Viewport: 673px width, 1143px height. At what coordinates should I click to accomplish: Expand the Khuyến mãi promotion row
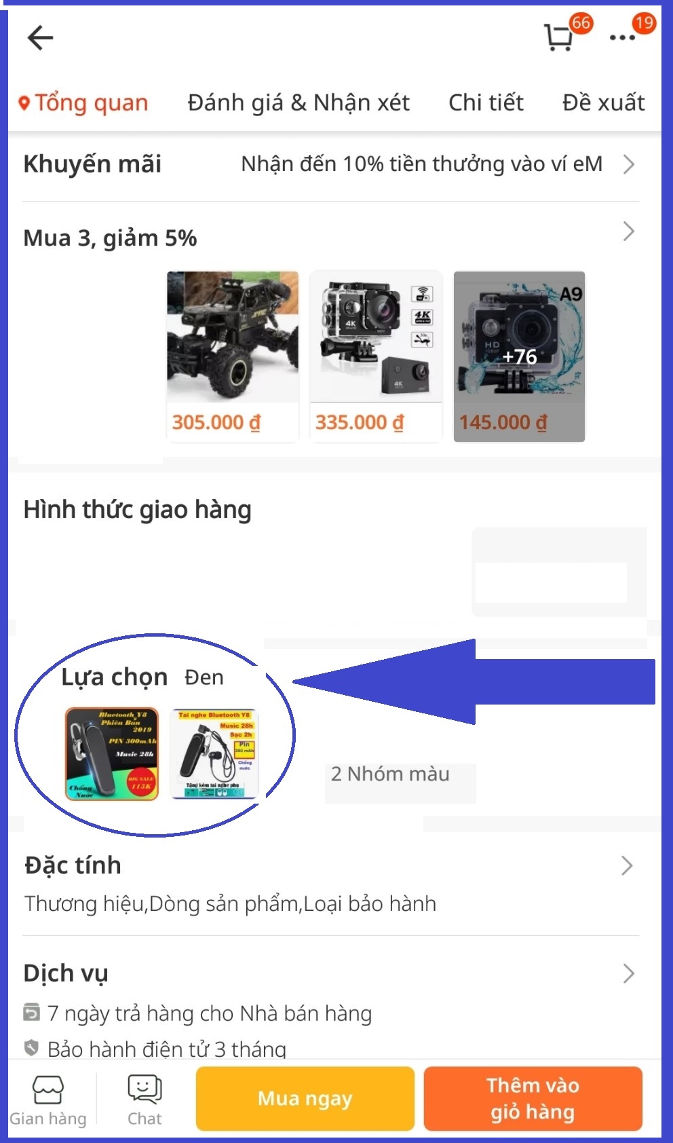coord(331,164)
